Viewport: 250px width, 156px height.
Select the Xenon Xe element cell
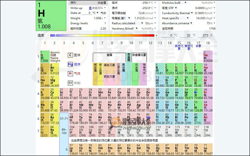click(208, 106)
